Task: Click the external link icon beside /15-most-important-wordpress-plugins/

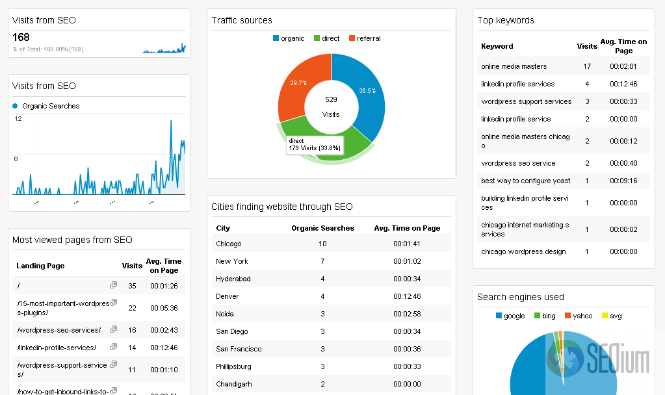Action: click(x=113, y=303)
